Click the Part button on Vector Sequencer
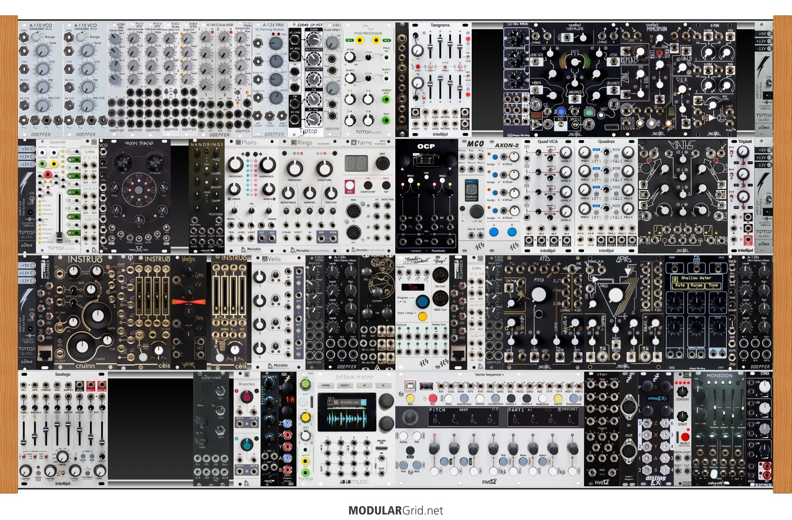This screenshot has height=520, width=792. (x=417, y=436)
